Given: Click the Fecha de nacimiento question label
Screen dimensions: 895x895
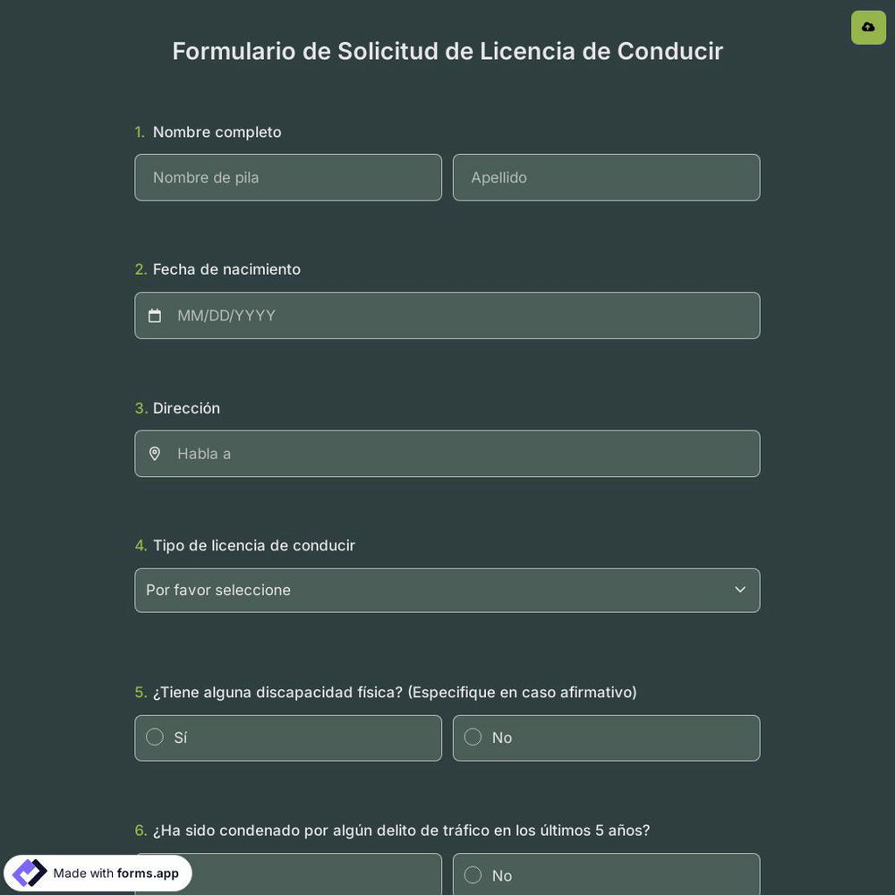Looking at the screenshot, I should (226, 268).
